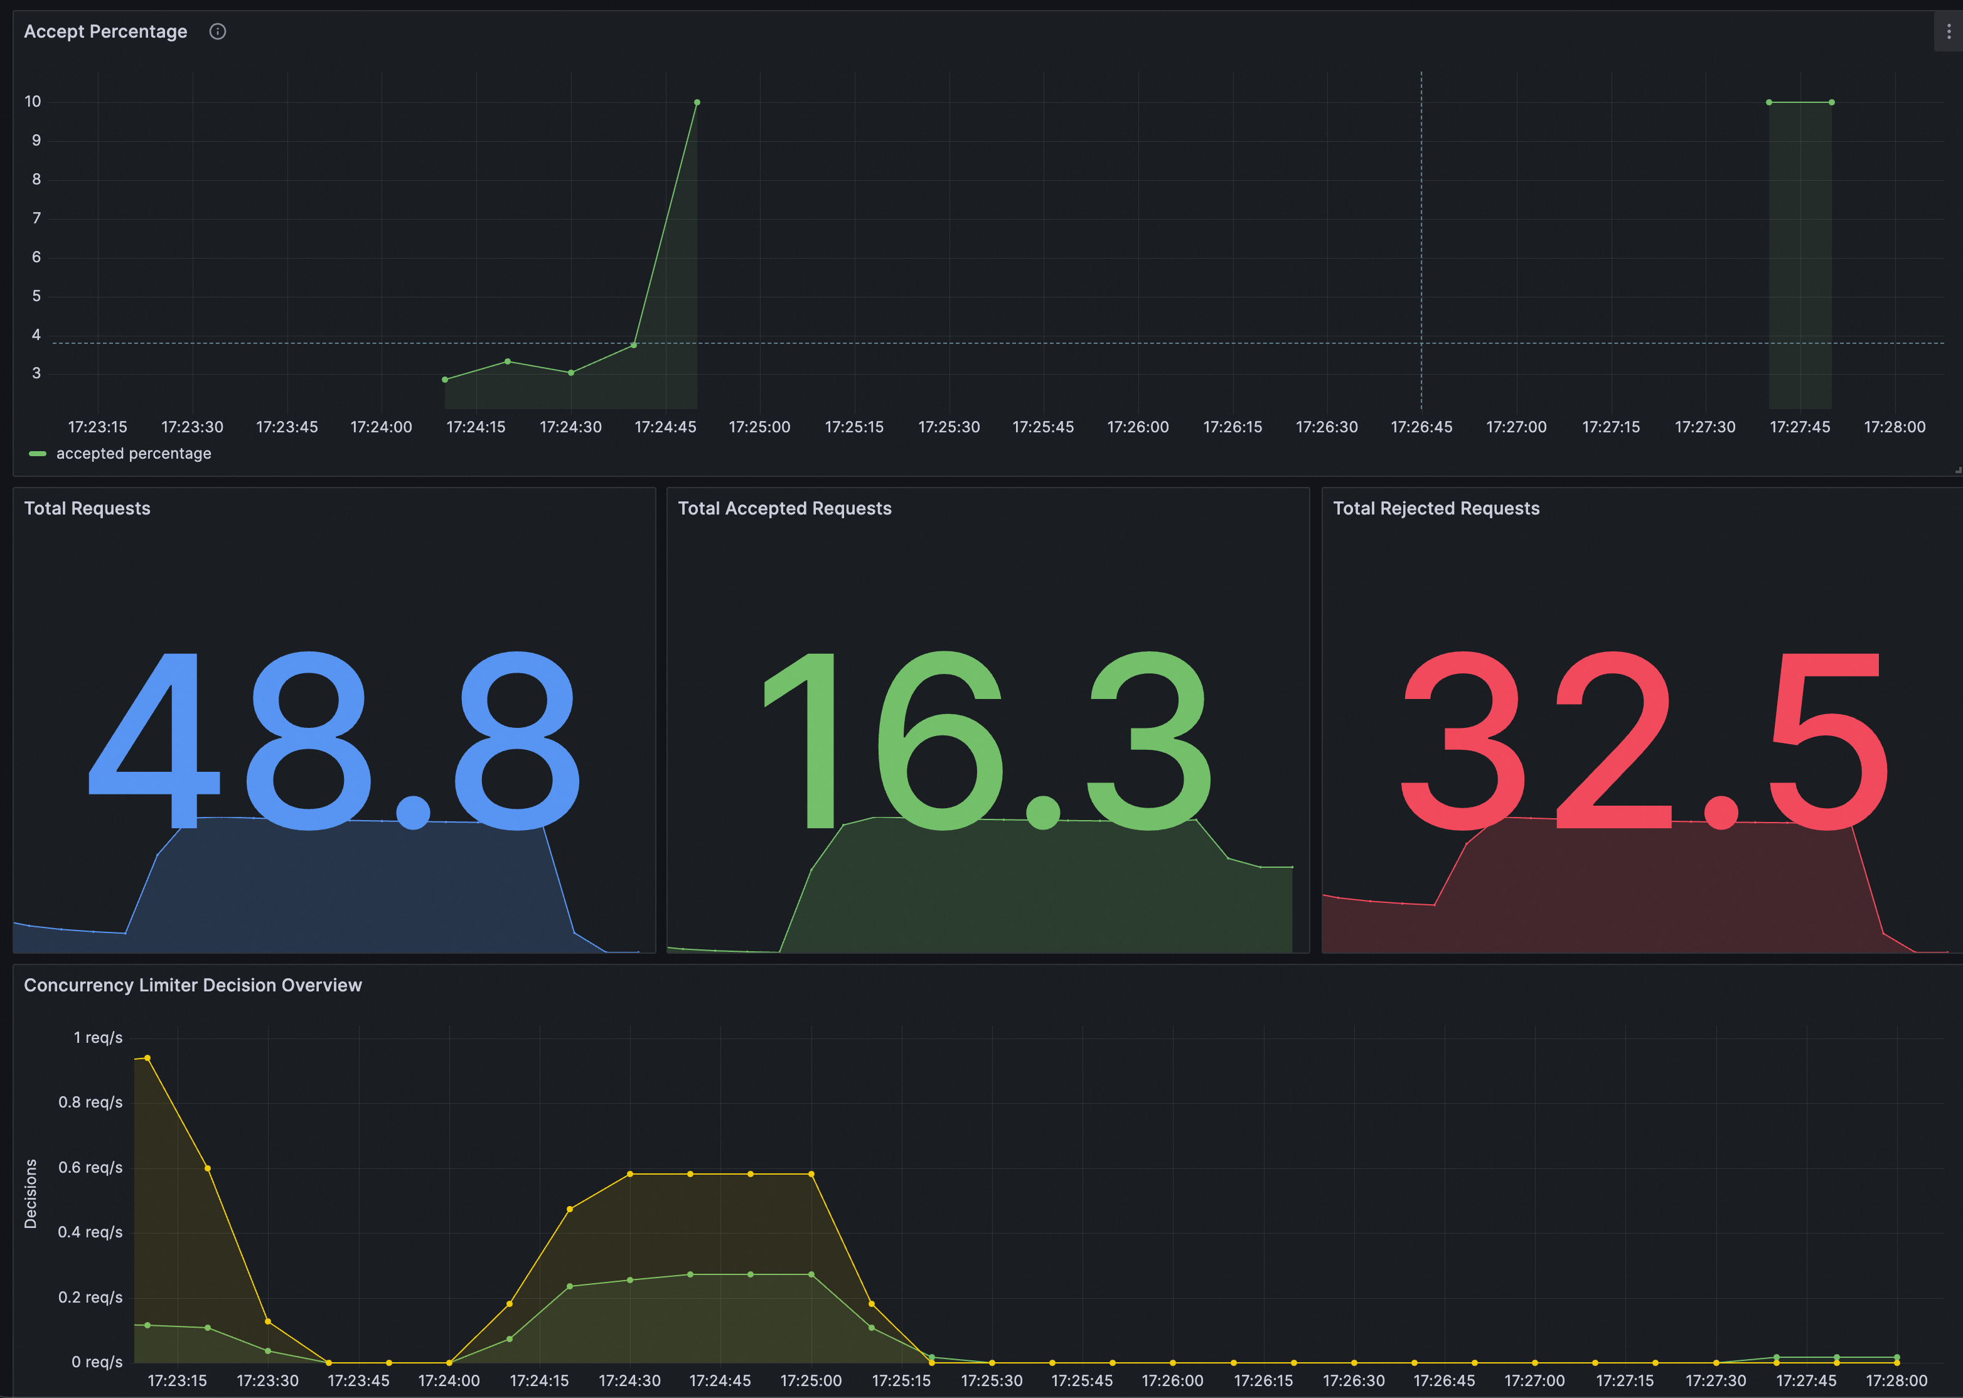The image size is (1963, 1398).
Task: Open the Accept Percentage panel title menu
Action: point(105,32)
